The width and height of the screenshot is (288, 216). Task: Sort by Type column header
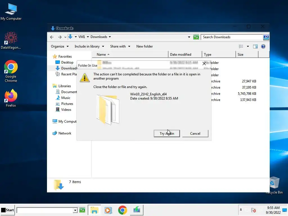pyautogui.click(x=219, y=55)
